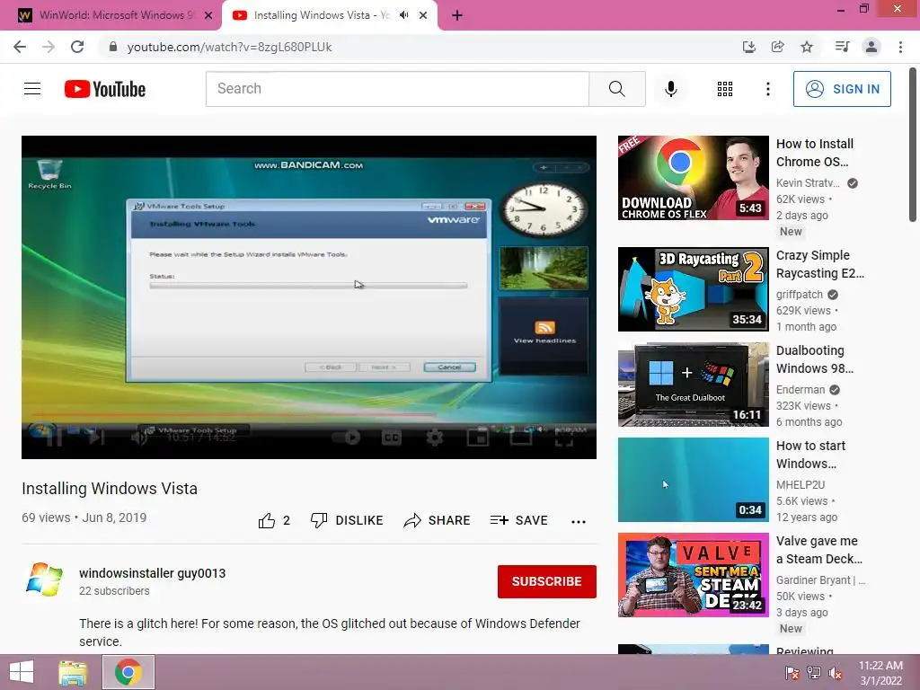Screen dimensions: 920x690
Task: Go to the YouTube home logo
Action: [x=105, y=89]
